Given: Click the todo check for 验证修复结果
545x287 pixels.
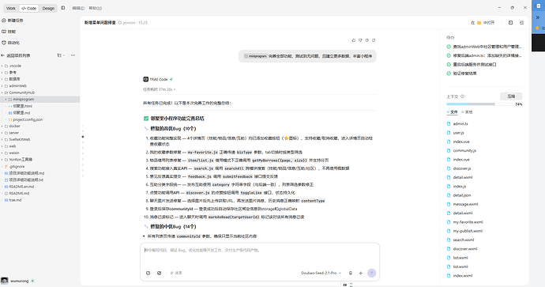Looking at the screenshot, I should pyautogui.click(x=449, y=74).
